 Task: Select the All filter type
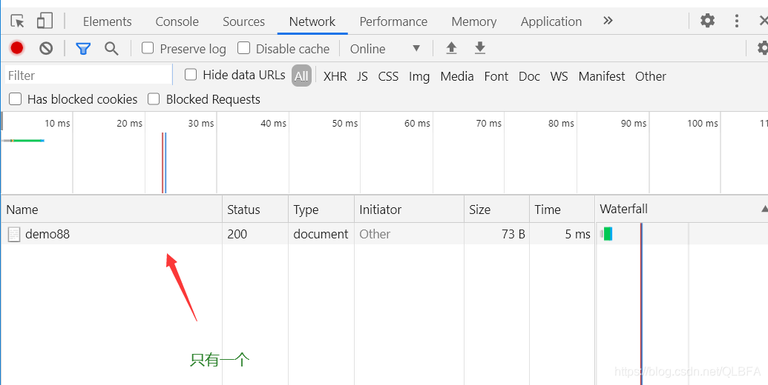[x=302, y=76]
